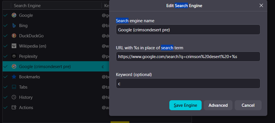Select the Google row text
Screen dimensions: 275x123
point(26,15)
